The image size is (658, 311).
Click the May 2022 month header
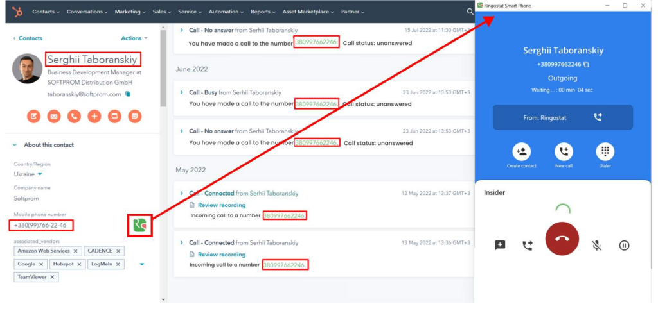pos(191,170)
